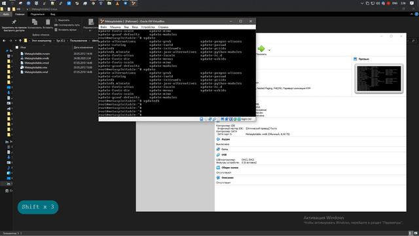Tick the select-all checkbox beside Имя
Viewport: 419px width, 236px height.
tap(17, 47)
